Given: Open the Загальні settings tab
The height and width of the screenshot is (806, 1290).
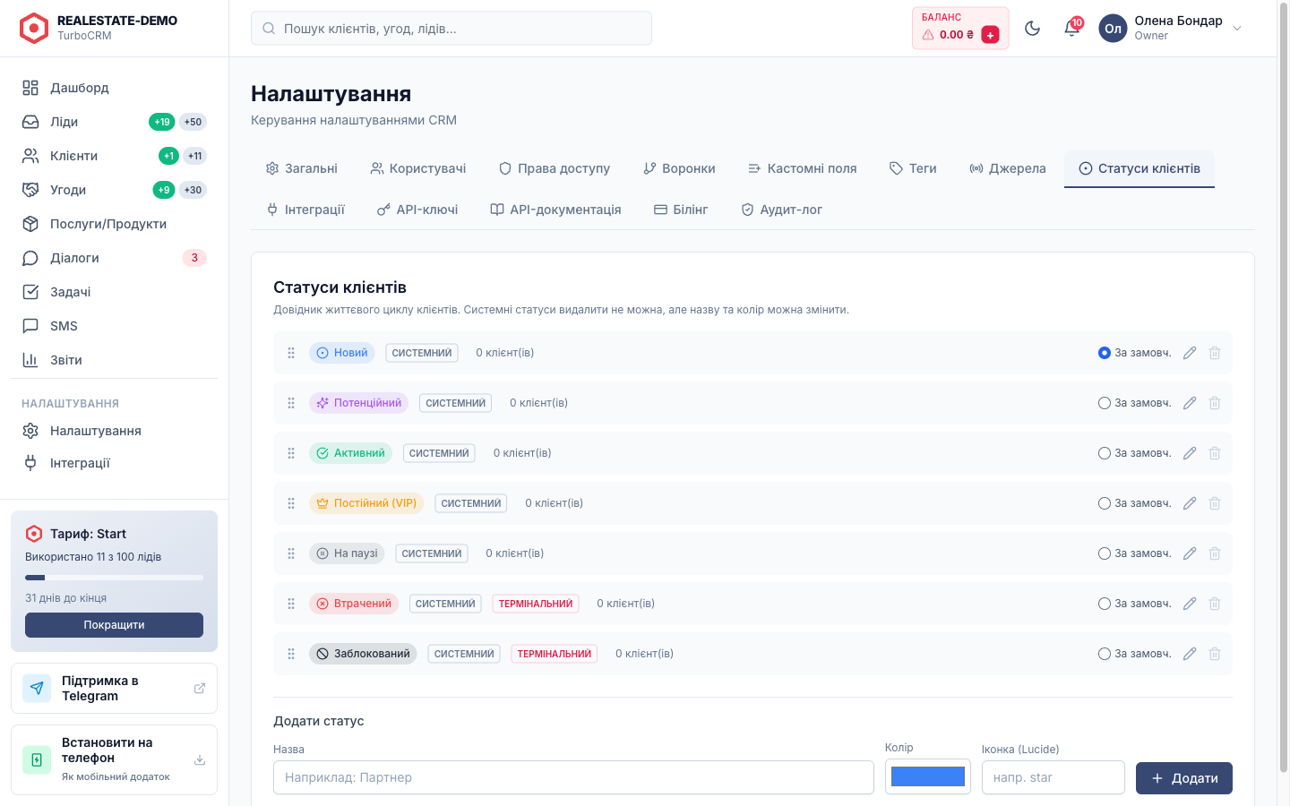Looking at the screenshot, I should click(302, 168).
